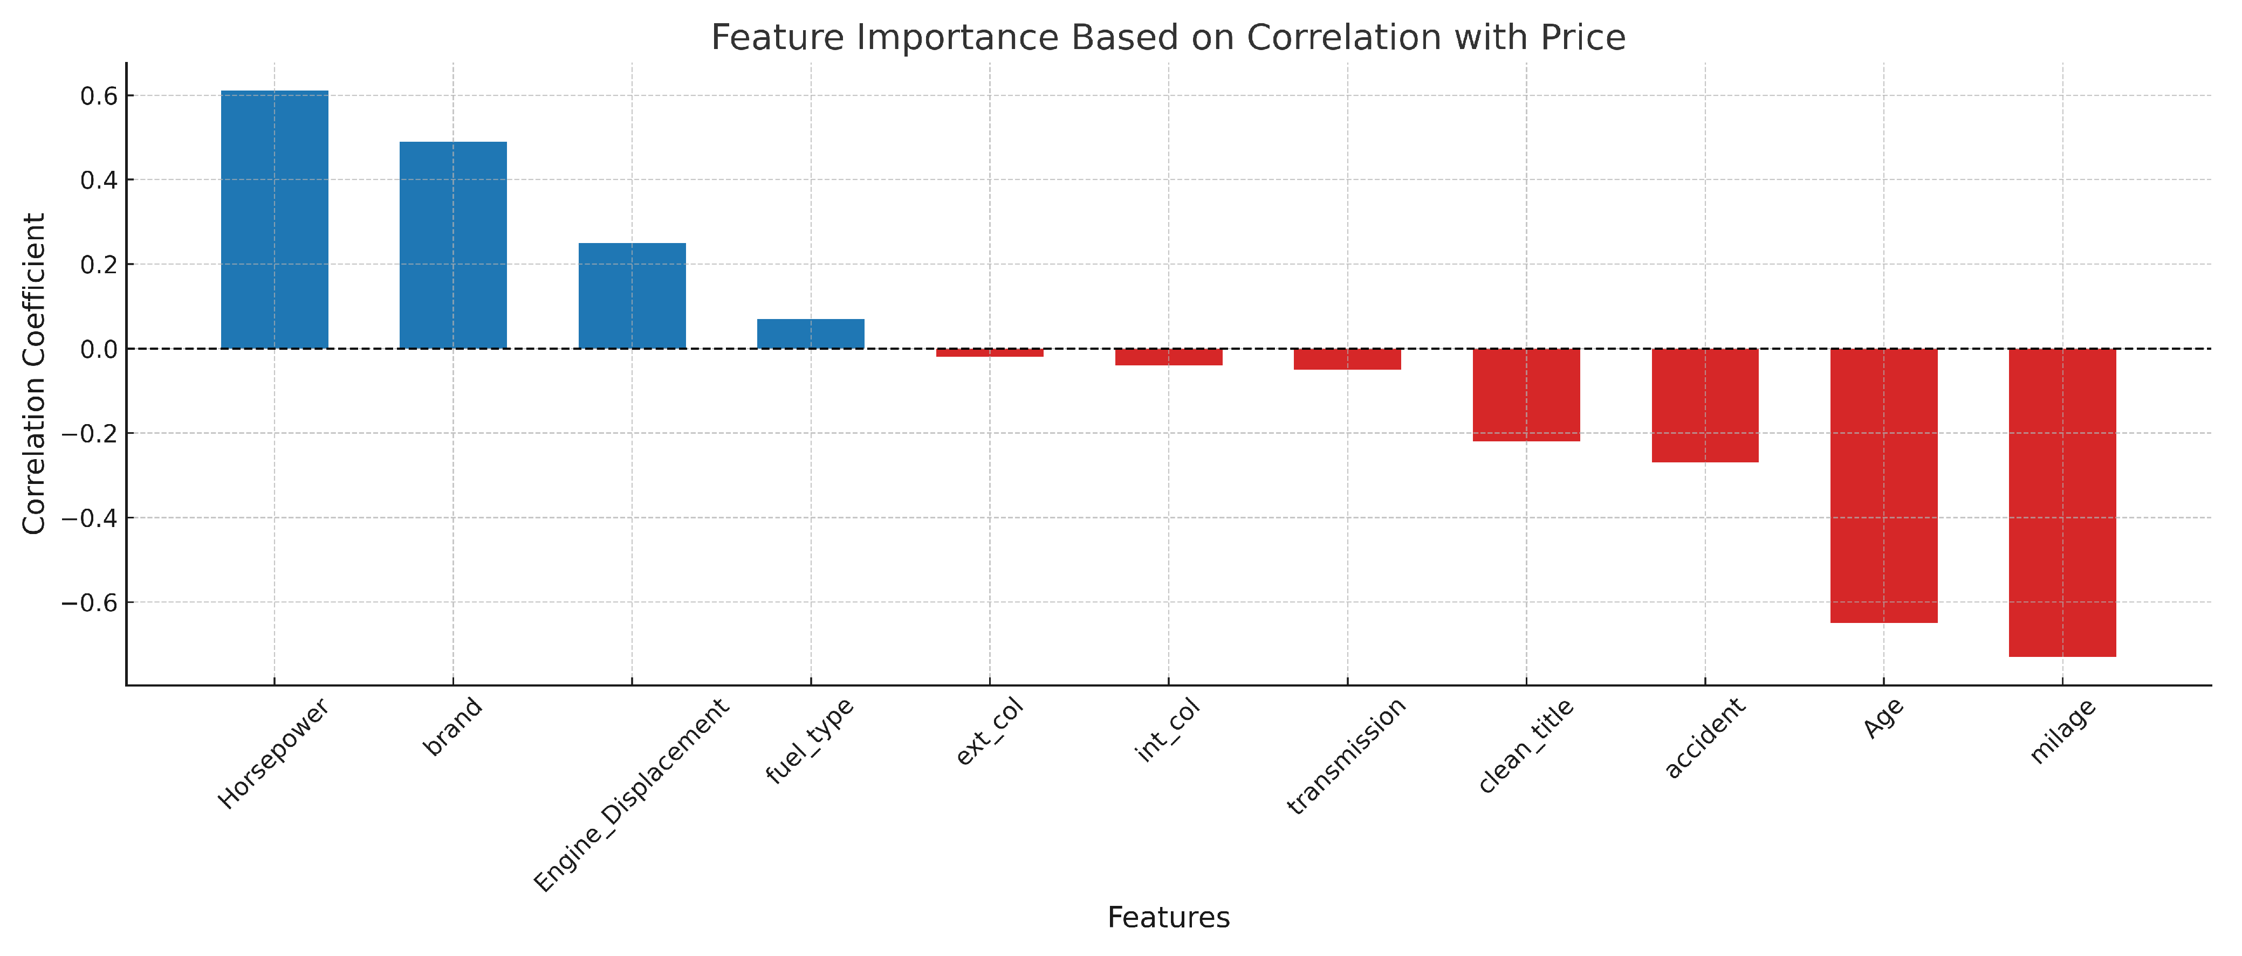Select the int_col bar

point(1168,357)
